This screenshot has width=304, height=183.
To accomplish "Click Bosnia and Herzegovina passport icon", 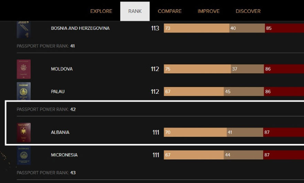I will [x=24, y=30].
